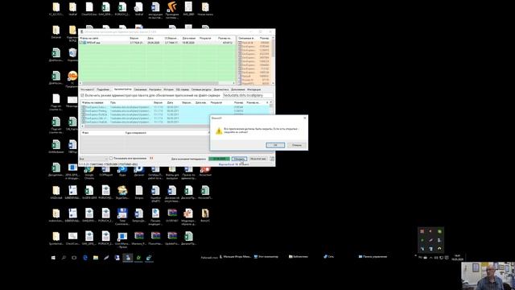Toggle Включить режим администратора пакета checkbox
Image resolution: width=515 pixels, height=290 pixels.
tap(82, 95)
